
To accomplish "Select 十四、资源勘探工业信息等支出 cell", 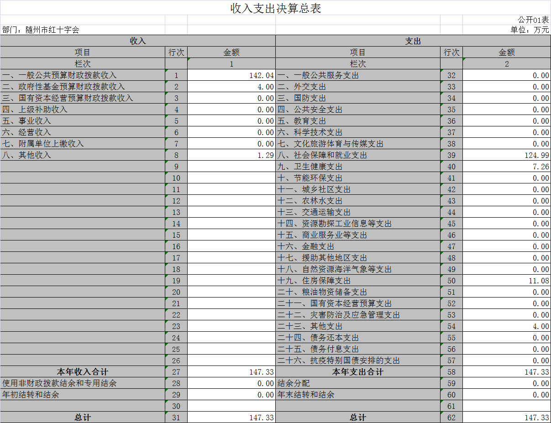I will point(358,224).
